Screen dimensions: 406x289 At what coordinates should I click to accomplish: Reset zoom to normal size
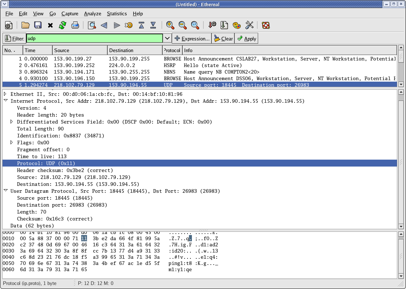click(x=195, y=25)
